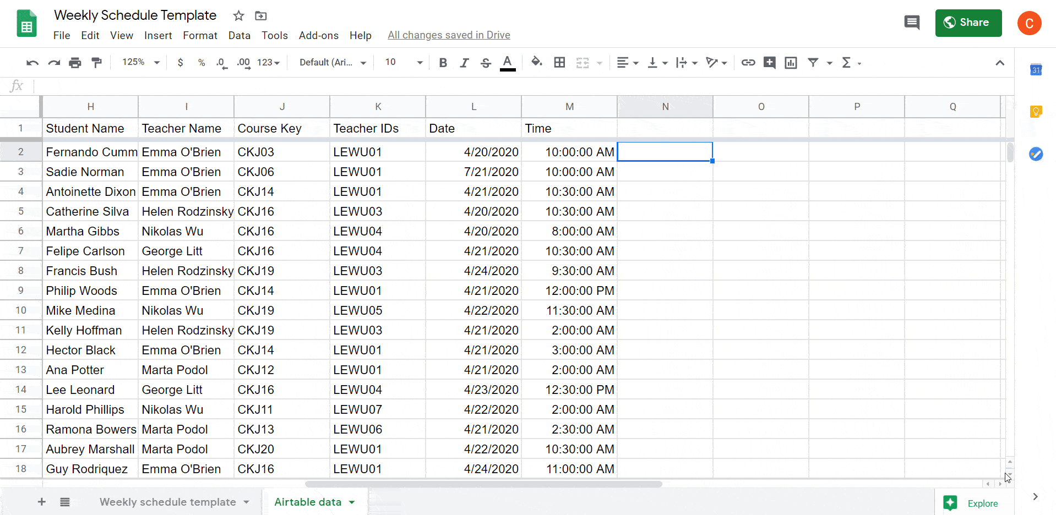Click the Share button

click(x=968, y=23)
